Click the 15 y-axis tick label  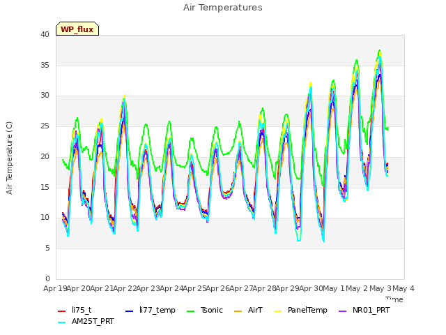tap(45, 188)
